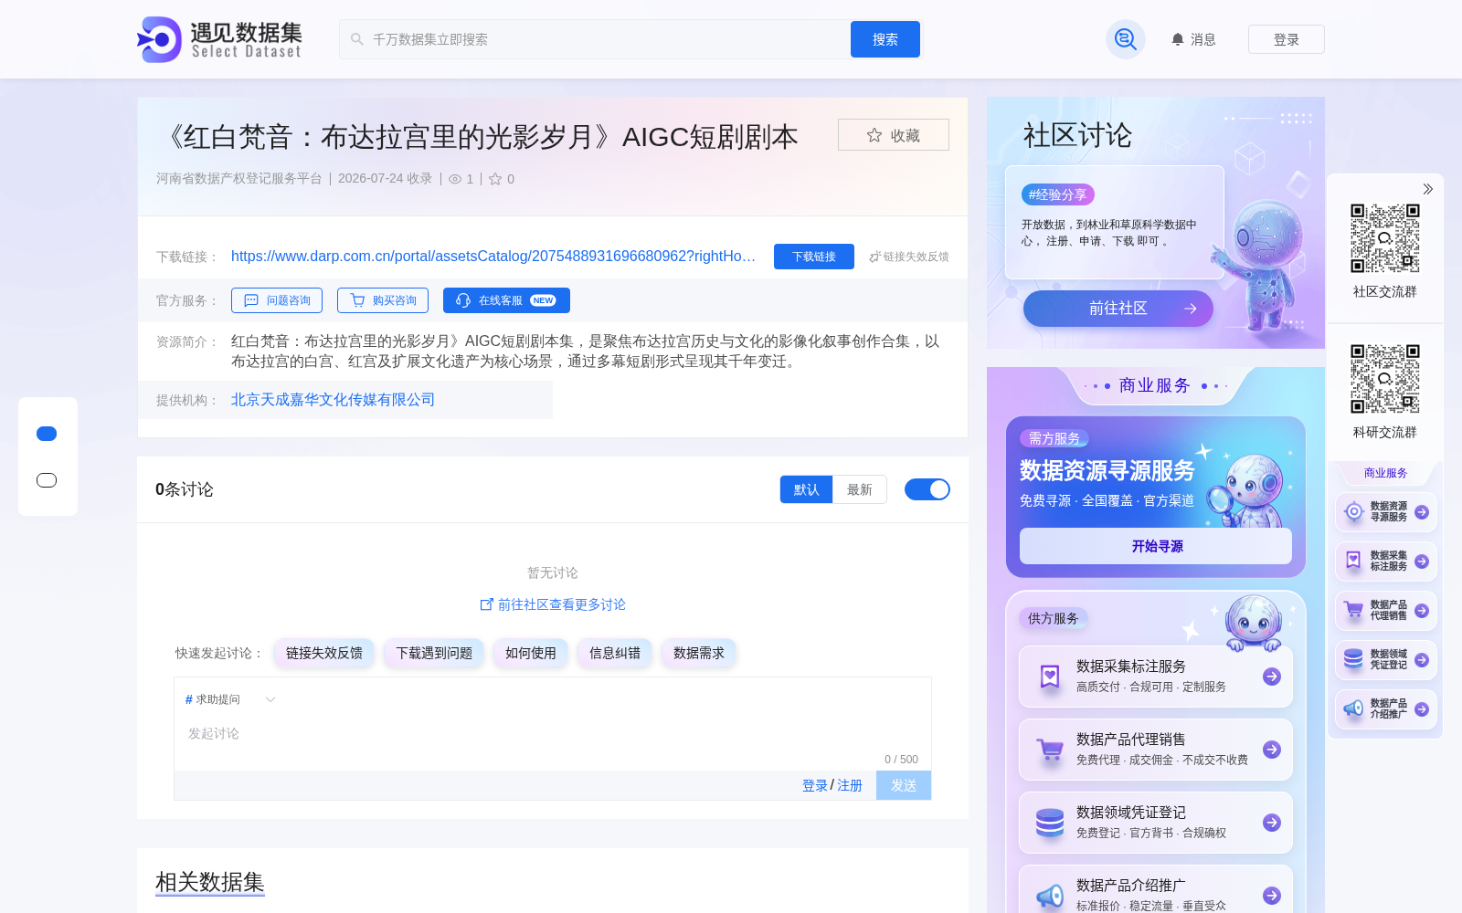This screenshot has height=913, width=1462.
Task: Click the header 登录 button
Action: click(x=1287, y=39)
